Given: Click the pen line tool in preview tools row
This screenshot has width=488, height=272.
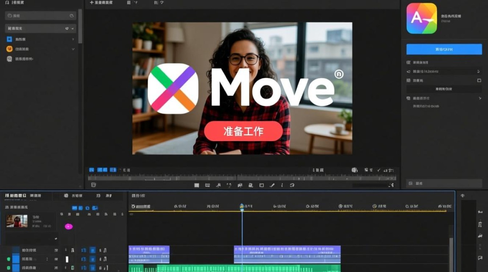Looking at the screenshot, I should tap(272, 185).
